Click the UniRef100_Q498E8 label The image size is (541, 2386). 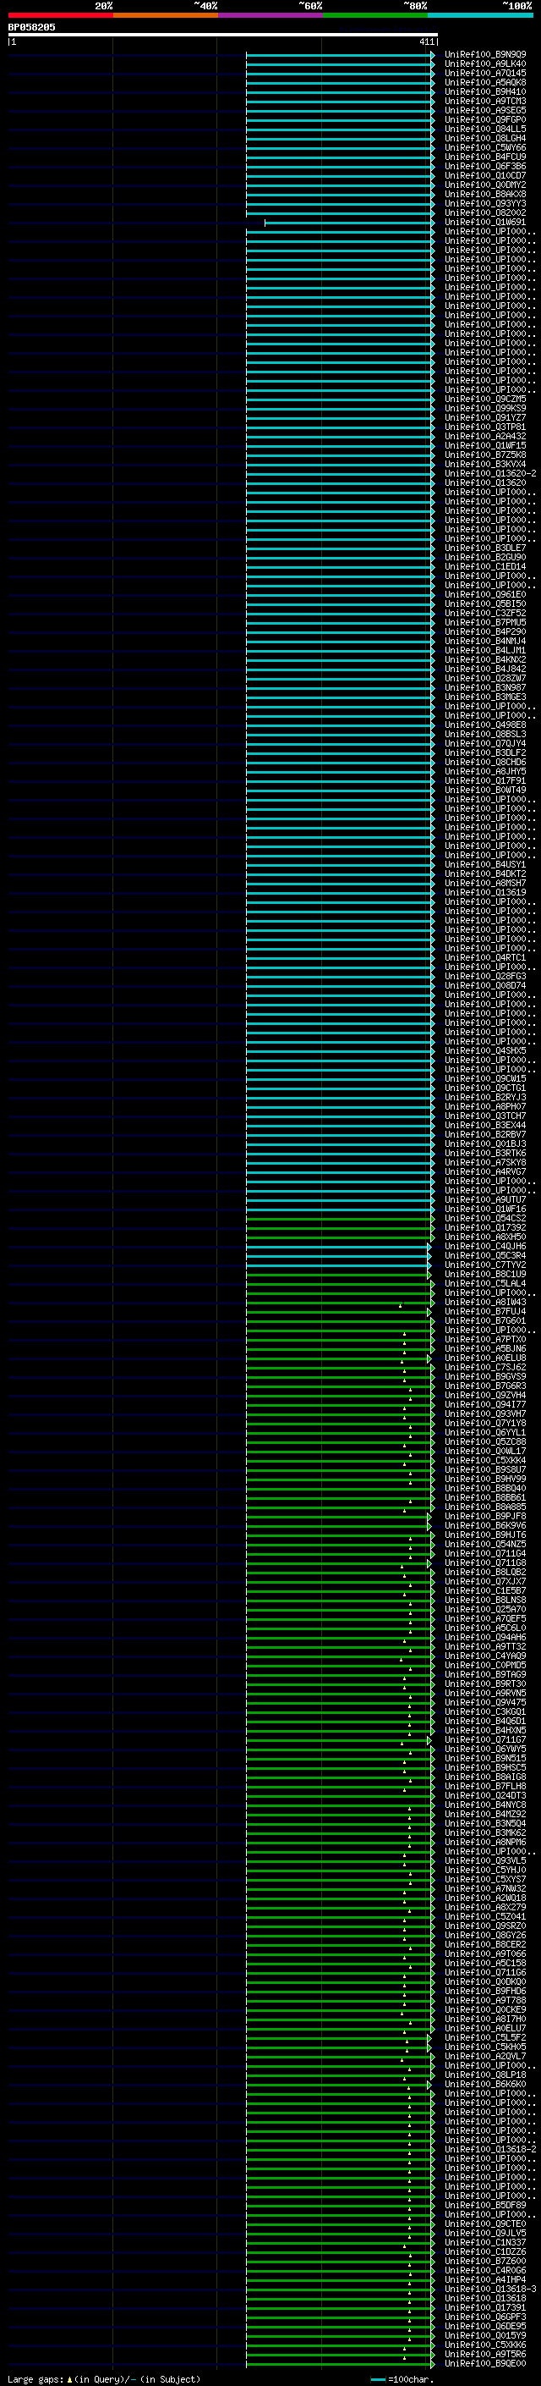[485, 725]
